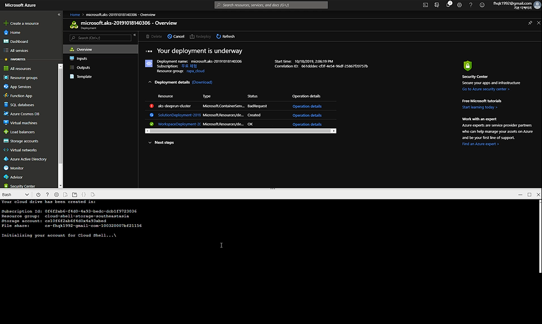542x324 pixels.
Task: Focus the deployment menu Search field
Action: [x=100, y=37]
